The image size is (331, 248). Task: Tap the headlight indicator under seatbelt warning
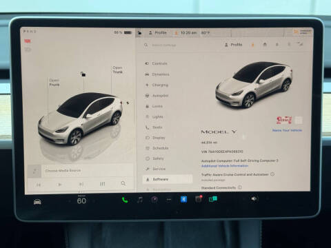(28, 50)
